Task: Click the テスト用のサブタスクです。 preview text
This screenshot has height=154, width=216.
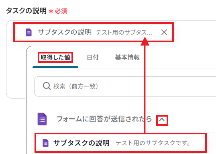Action: click(x=153, y=143)
